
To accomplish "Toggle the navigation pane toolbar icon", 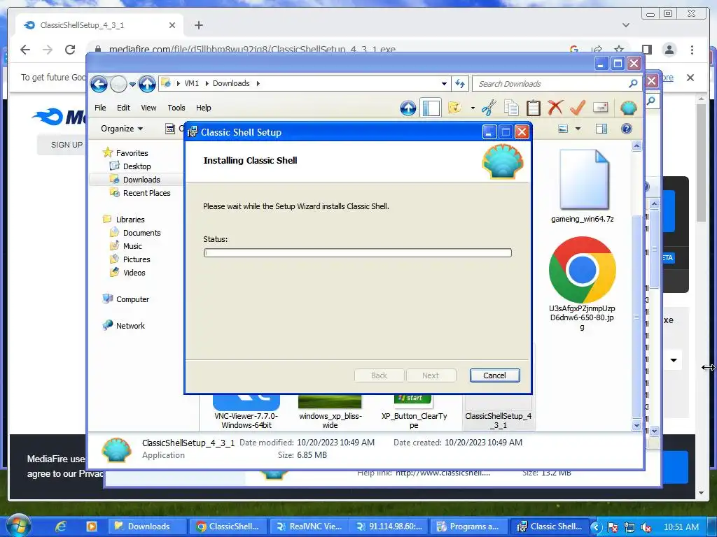I will tap(431, 108).
